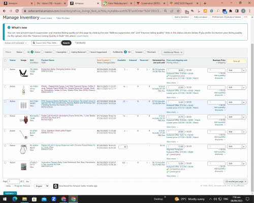Launch Microsoft Edge from the taskbar
Image resolution: width=254 pixels, height=203 pixels.
click(x=15, y=199)
